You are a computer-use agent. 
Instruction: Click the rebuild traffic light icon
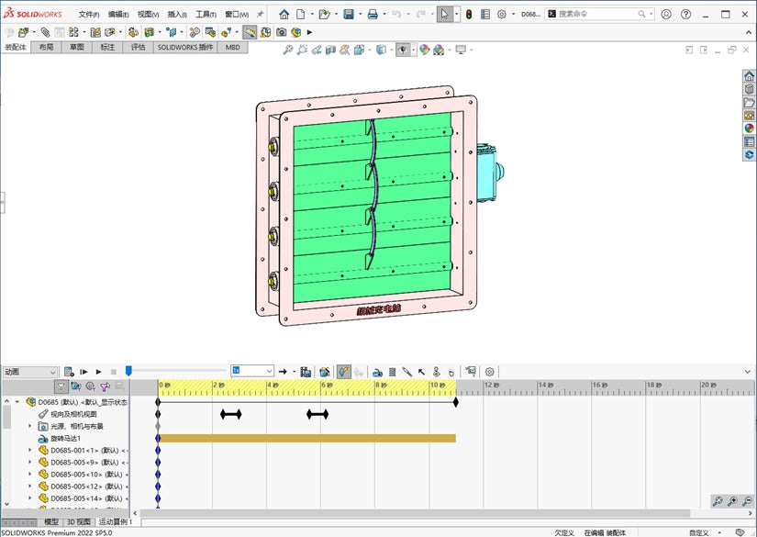coord(469,15)
